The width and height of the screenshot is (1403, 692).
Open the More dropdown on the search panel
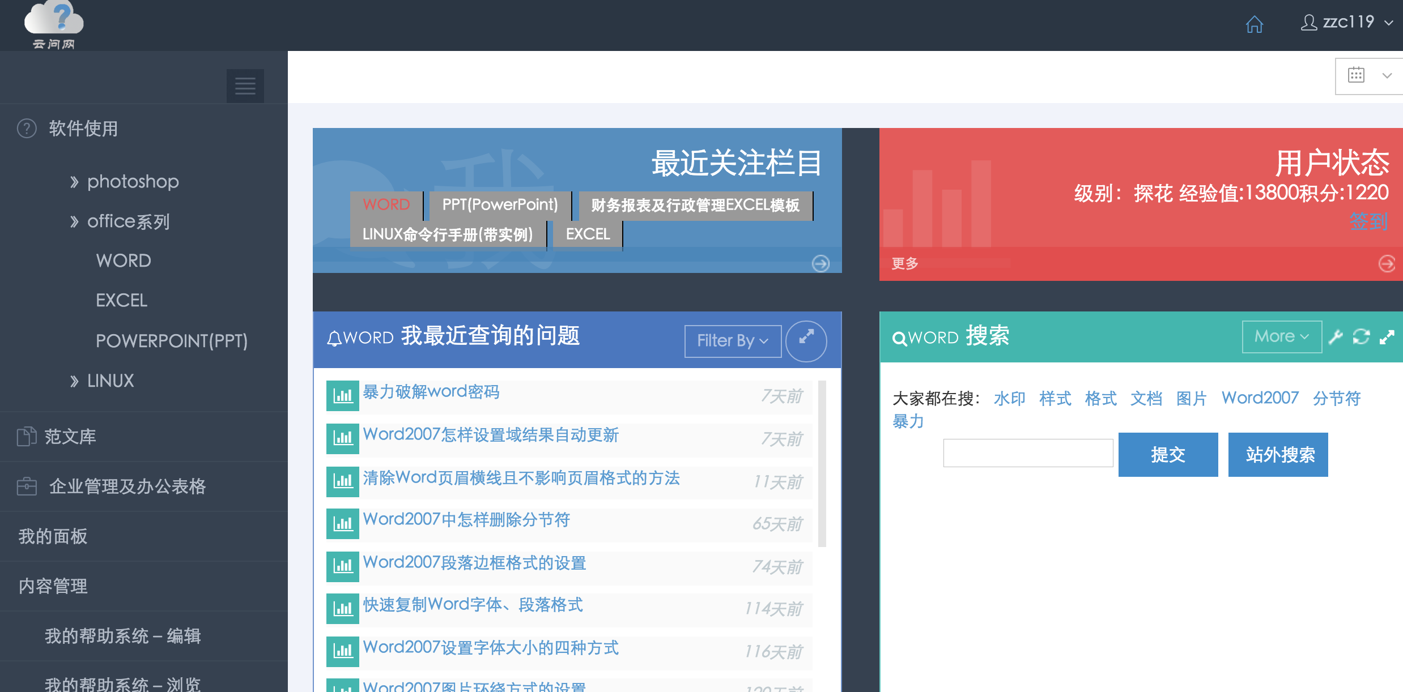point(1281,336)
